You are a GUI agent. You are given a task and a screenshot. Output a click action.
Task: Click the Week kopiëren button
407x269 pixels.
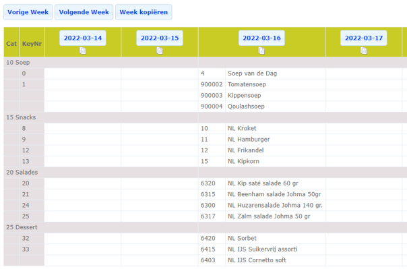tap(144, 12)
